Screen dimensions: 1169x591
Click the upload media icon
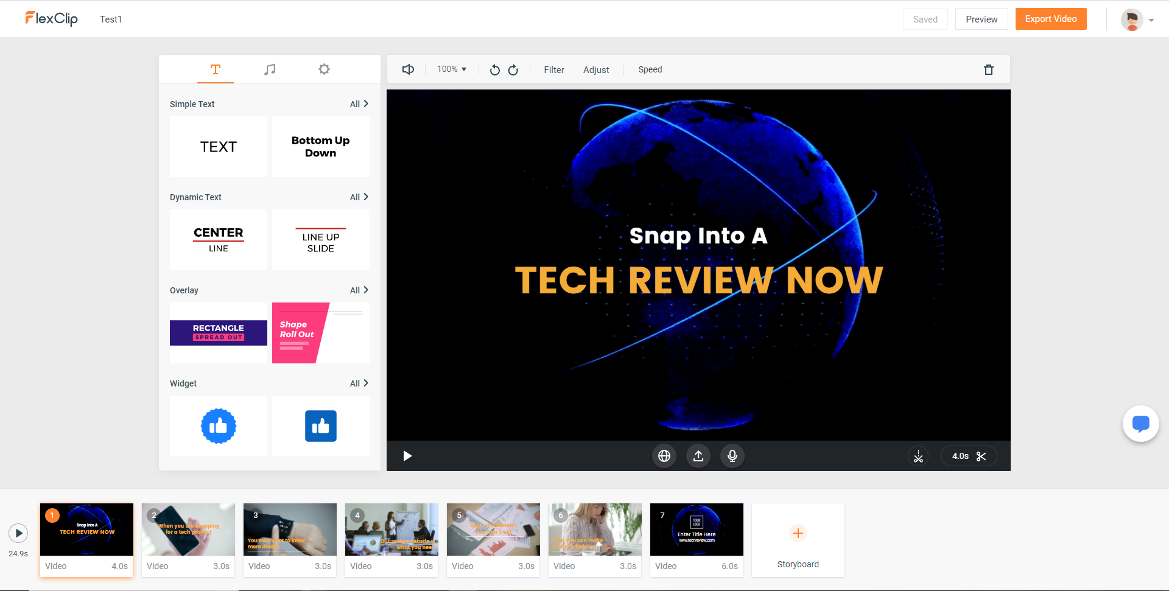coord(698,456)
